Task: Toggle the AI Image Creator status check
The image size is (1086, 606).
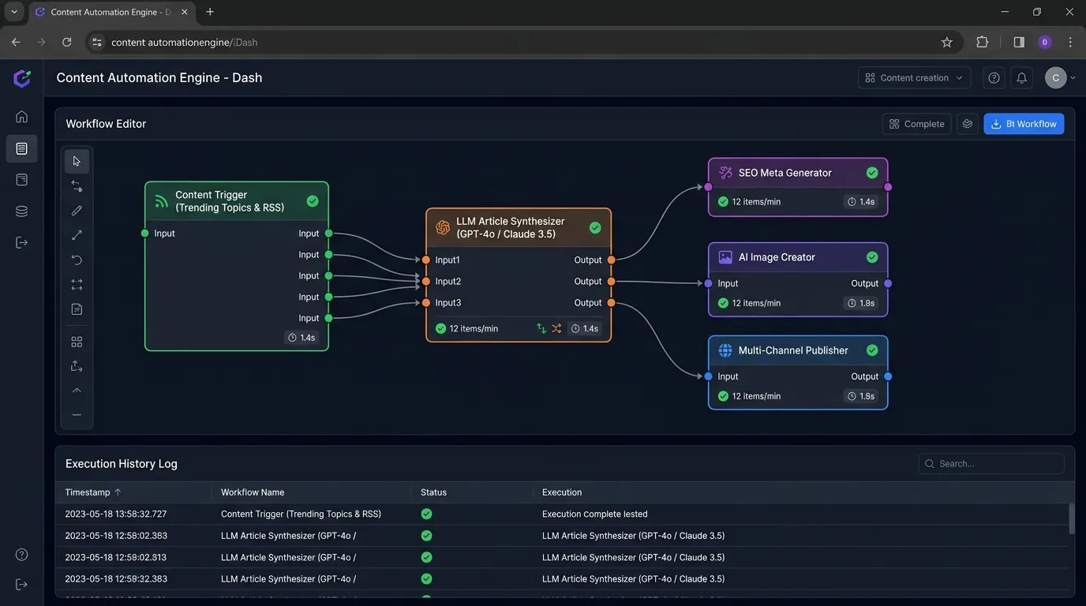Action: 872,257
